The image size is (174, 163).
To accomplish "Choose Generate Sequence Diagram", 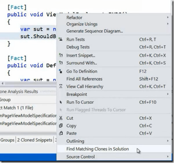I will click(x=114, y=31).
